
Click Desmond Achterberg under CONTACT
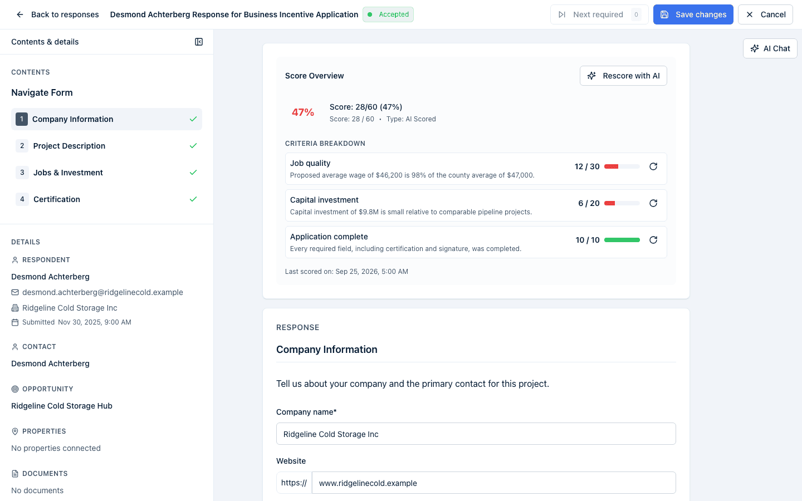click(50, 364)
